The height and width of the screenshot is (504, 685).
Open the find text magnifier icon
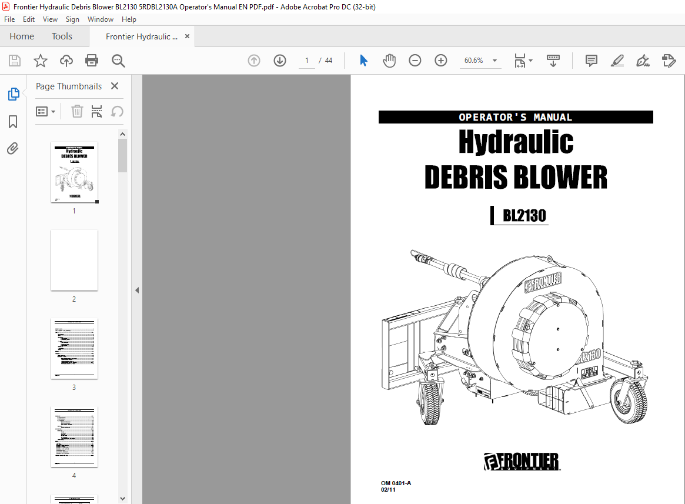118,61
